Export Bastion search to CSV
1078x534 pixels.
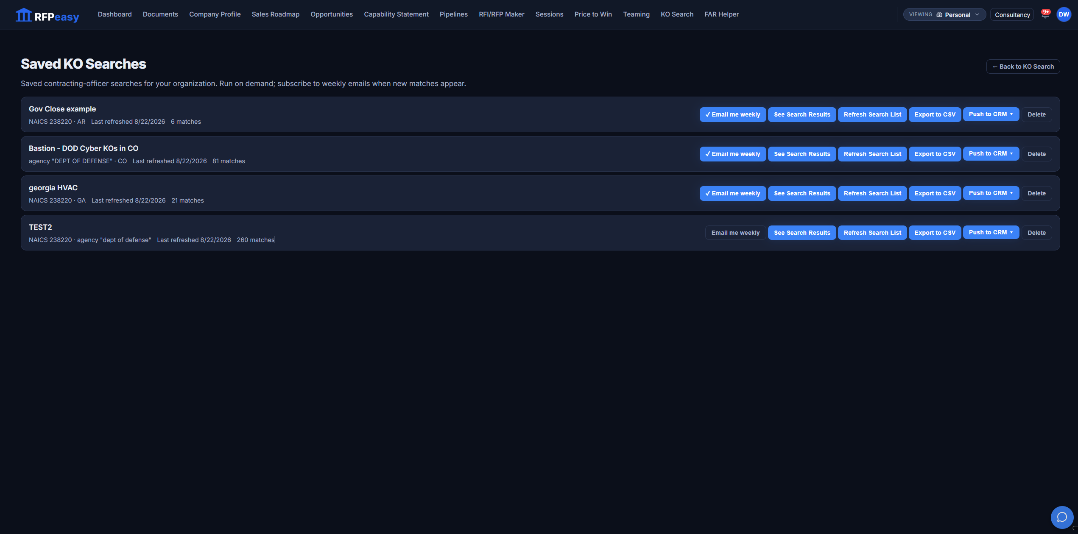pyautogui.click(x=935, y=154)
